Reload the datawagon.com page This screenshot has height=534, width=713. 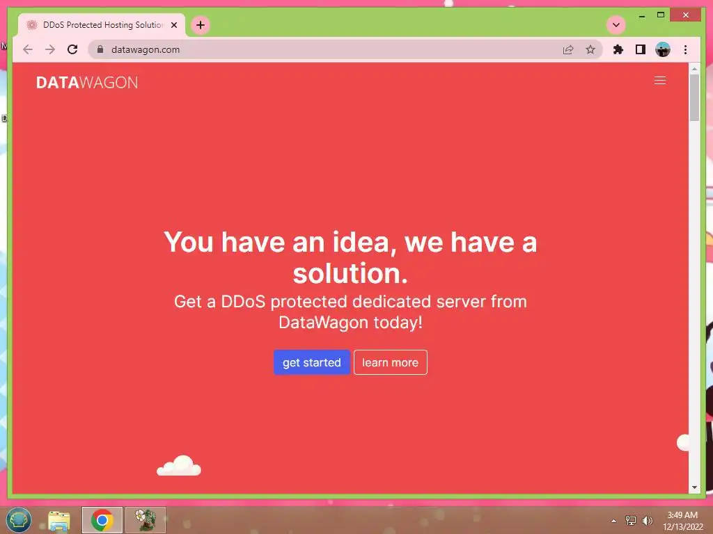(72, 49)
